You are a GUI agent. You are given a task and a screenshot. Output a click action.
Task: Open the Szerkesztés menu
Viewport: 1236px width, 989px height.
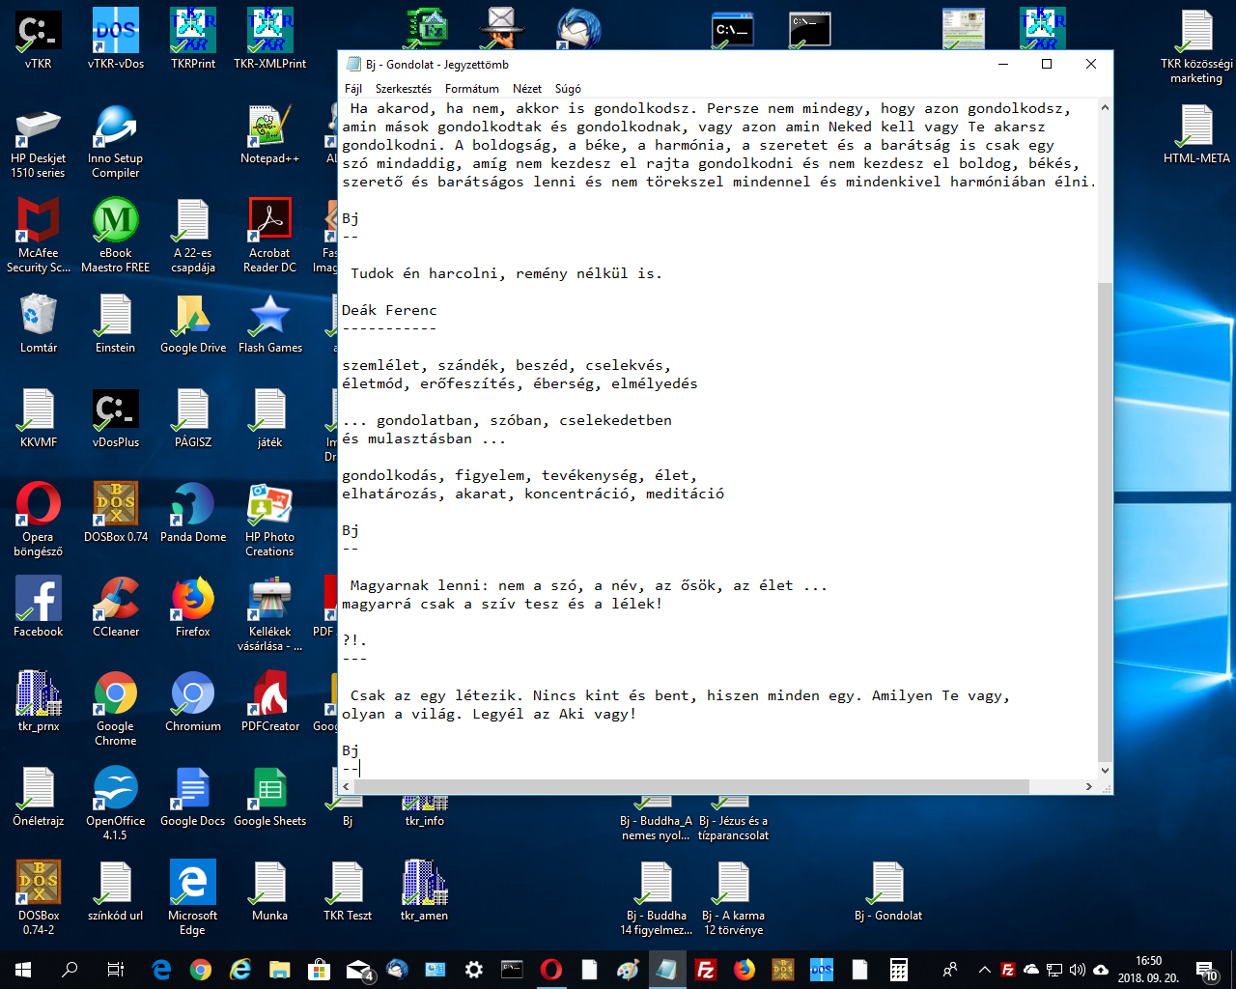(404, 89)
